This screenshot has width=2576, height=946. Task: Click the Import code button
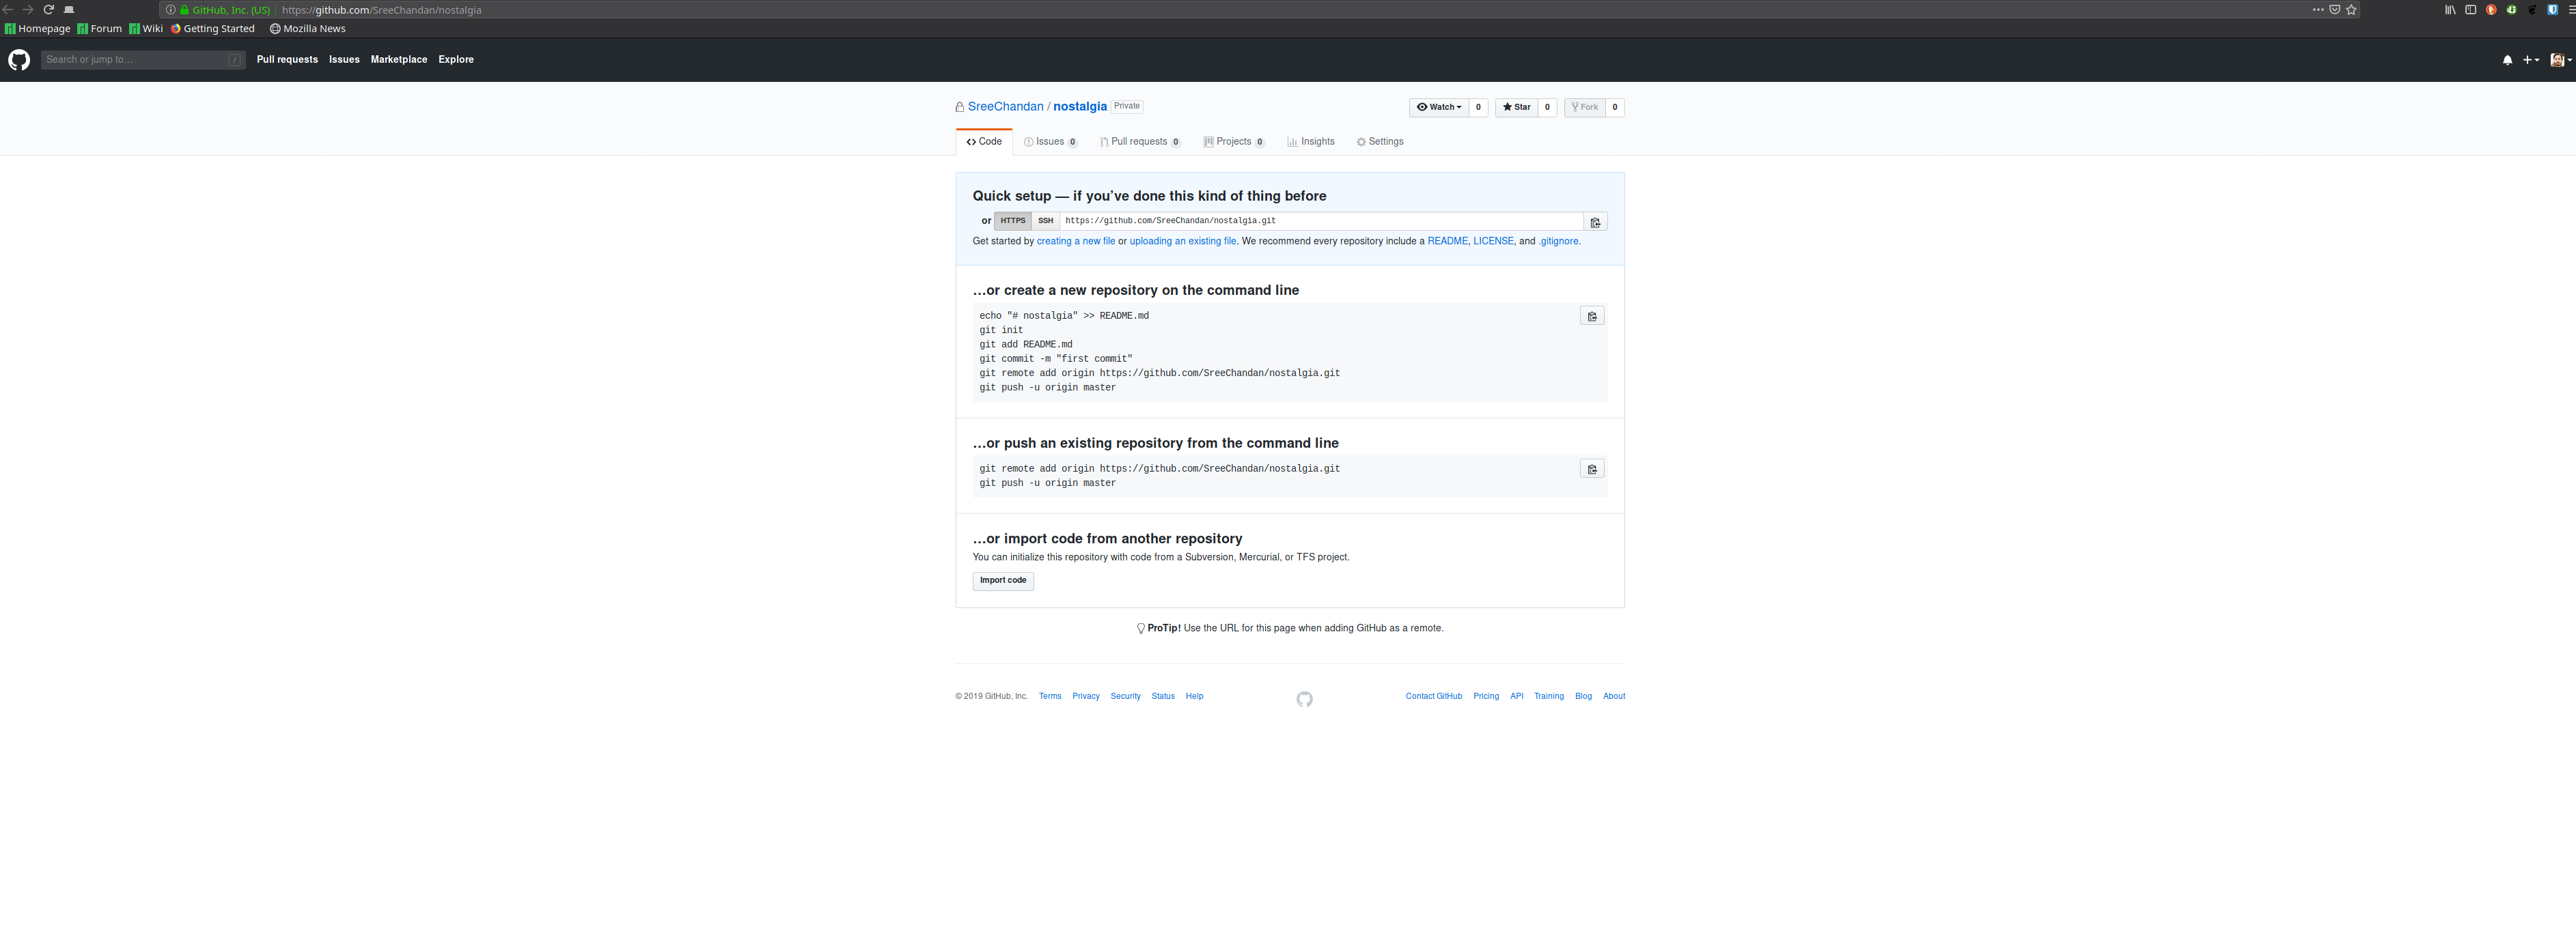tap(1002, 580)
